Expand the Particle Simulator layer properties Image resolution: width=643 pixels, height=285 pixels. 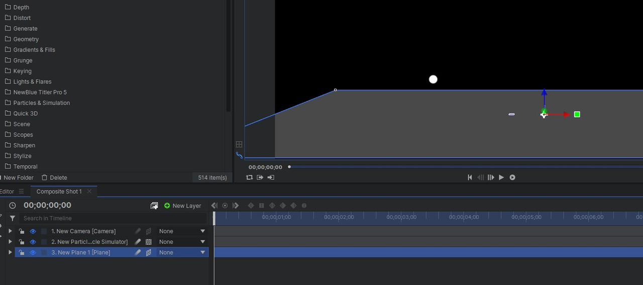(x=10, y=241)
